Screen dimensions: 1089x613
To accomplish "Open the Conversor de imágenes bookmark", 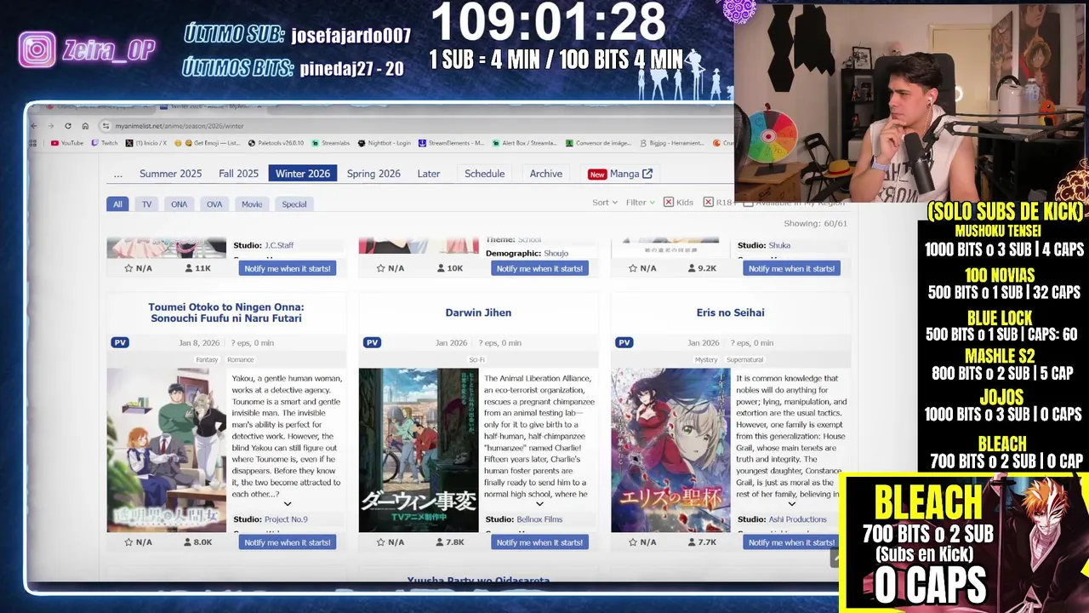I will click(x=597, y=143).
